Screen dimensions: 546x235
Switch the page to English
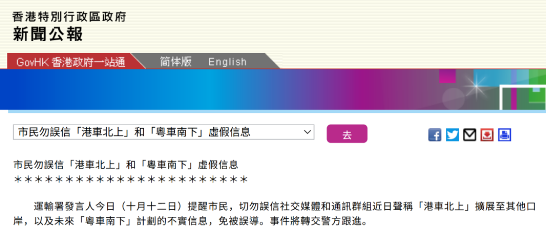[x=227, y=62]
